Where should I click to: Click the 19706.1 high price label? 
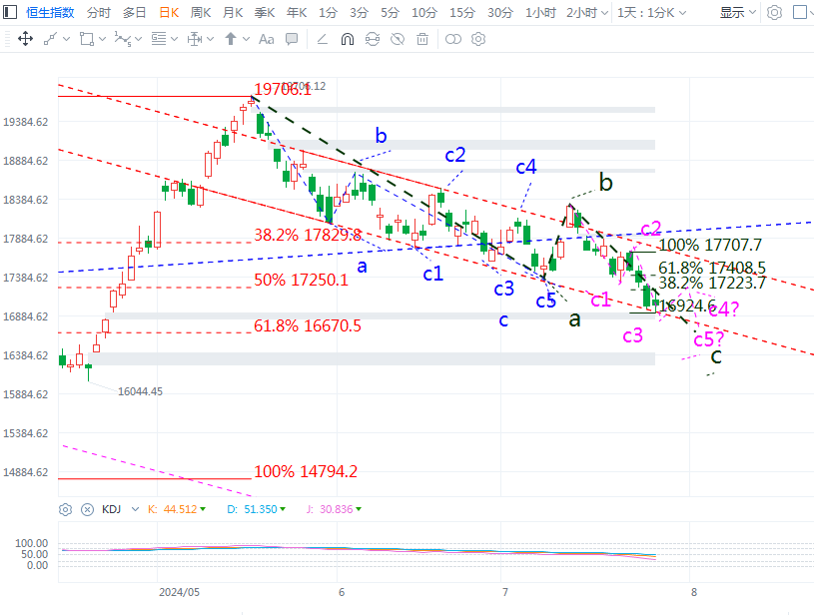click(283, 89)
